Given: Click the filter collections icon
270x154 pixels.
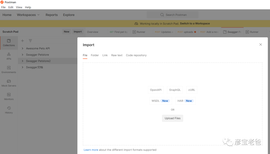Looking at the screenshot, I should 30,41.
